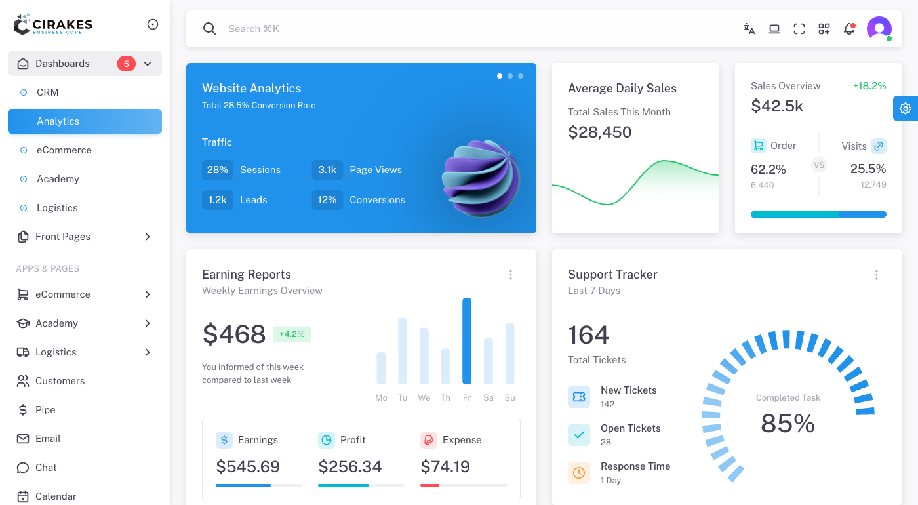Open the Sales Overview settings gear icon
The image size is (918, 505).
[x=905, y=108]
